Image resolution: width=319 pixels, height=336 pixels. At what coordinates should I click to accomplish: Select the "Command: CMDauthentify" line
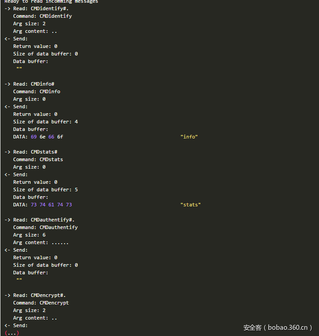click(x=45, y=227)
